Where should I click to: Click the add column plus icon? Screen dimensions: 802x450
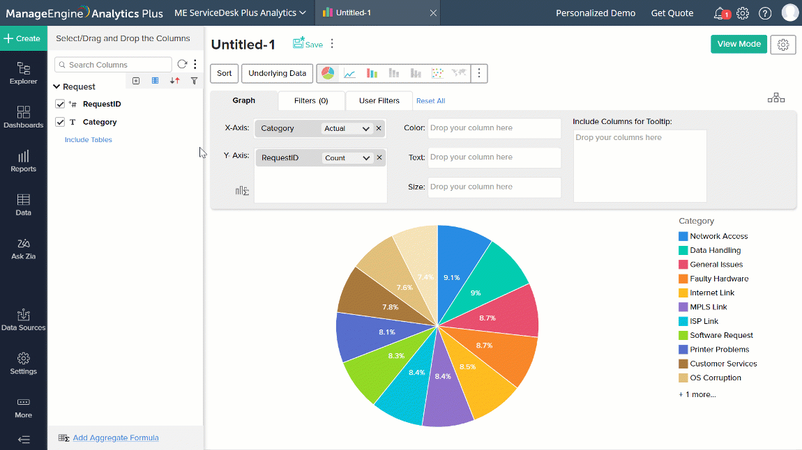coord(136,81)
